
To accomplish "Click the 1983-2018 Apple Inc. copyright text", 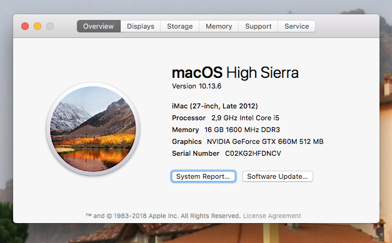I will pos(163,216).
